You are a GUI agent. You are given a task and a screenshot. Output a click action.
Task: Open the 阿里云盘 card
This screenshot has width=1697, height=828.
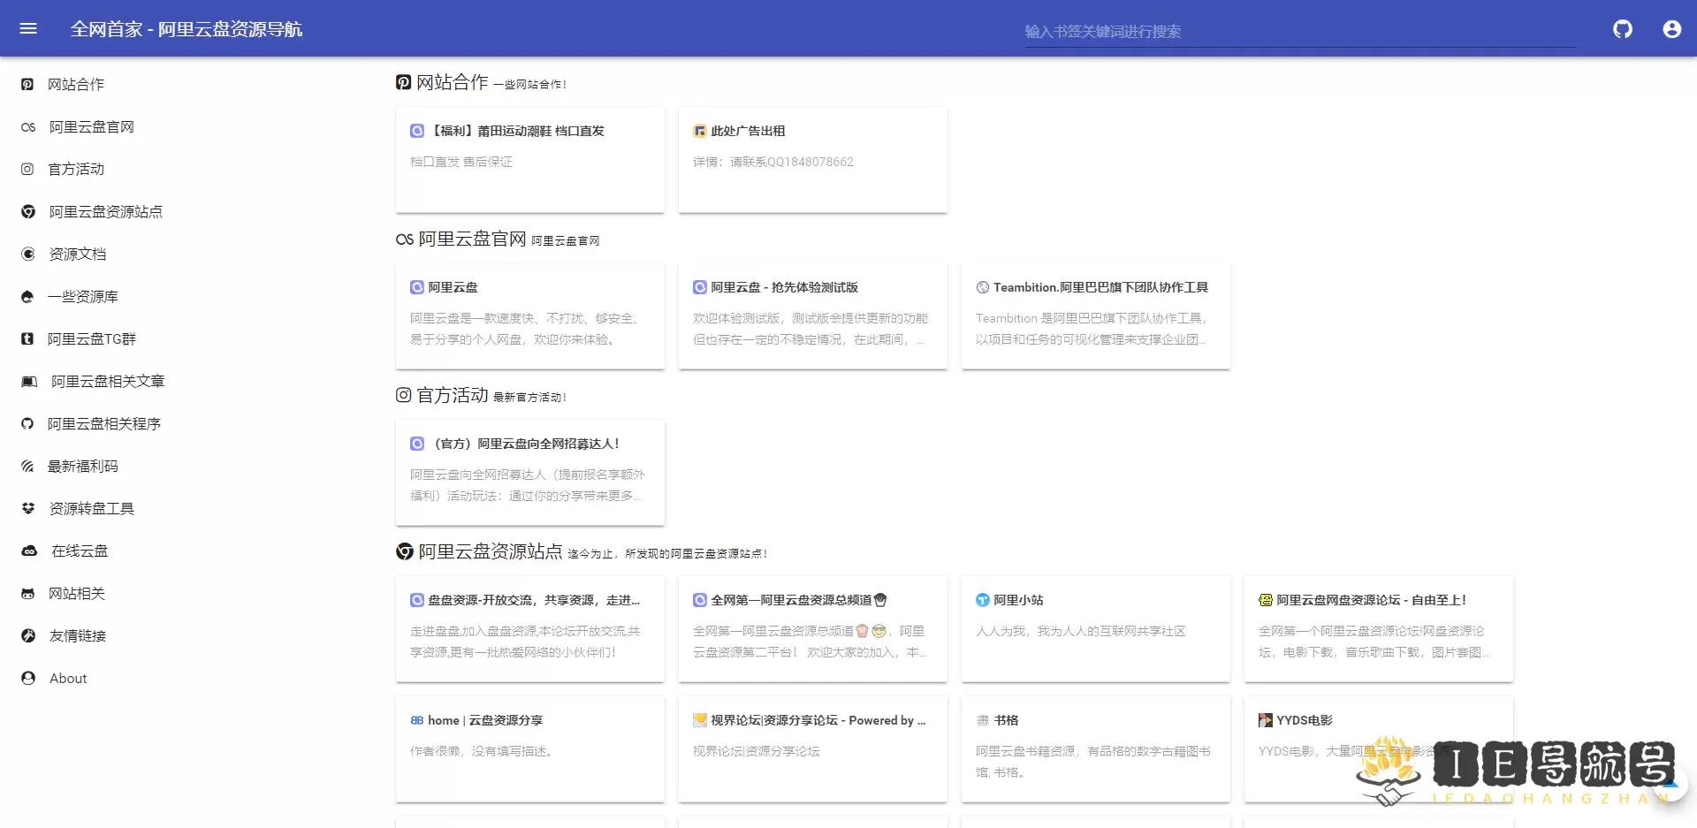pos(529,315)
